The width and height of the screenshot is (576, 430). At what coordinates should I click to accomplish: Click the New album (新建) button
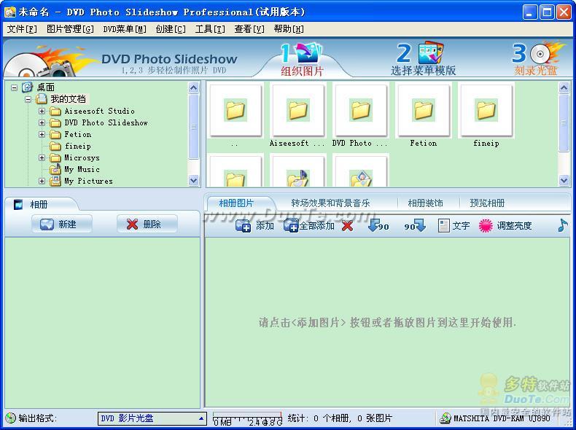[62, 224]
